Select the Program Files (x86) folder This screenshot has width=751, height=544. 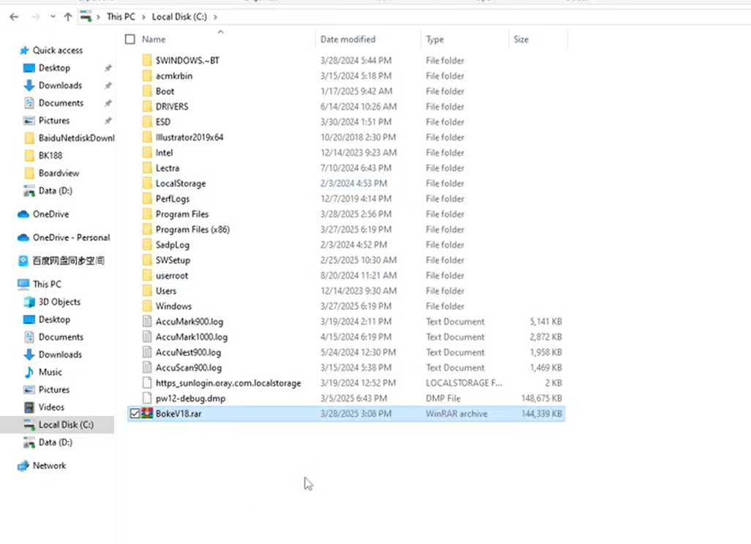[193, 230]
